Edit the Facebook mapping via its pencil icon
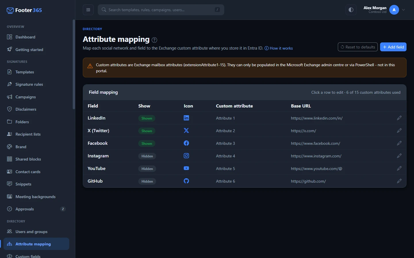Screen dimensions: 414x258 [x=399, y=143]
